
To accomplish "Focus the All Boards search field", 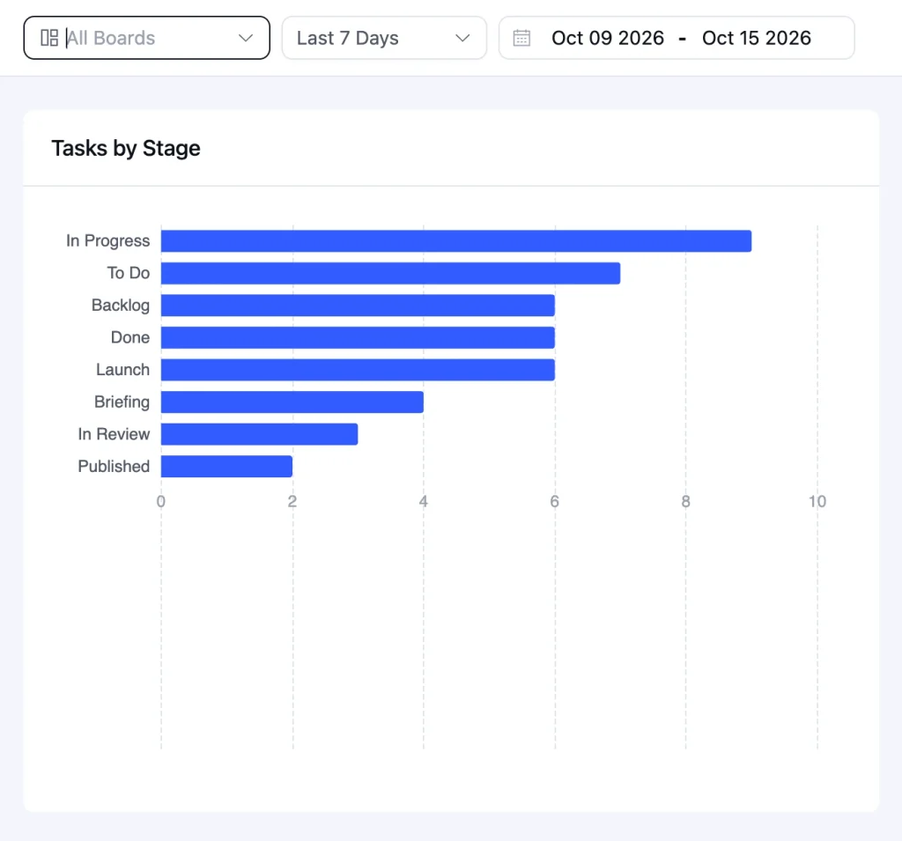I will [147, 38].
